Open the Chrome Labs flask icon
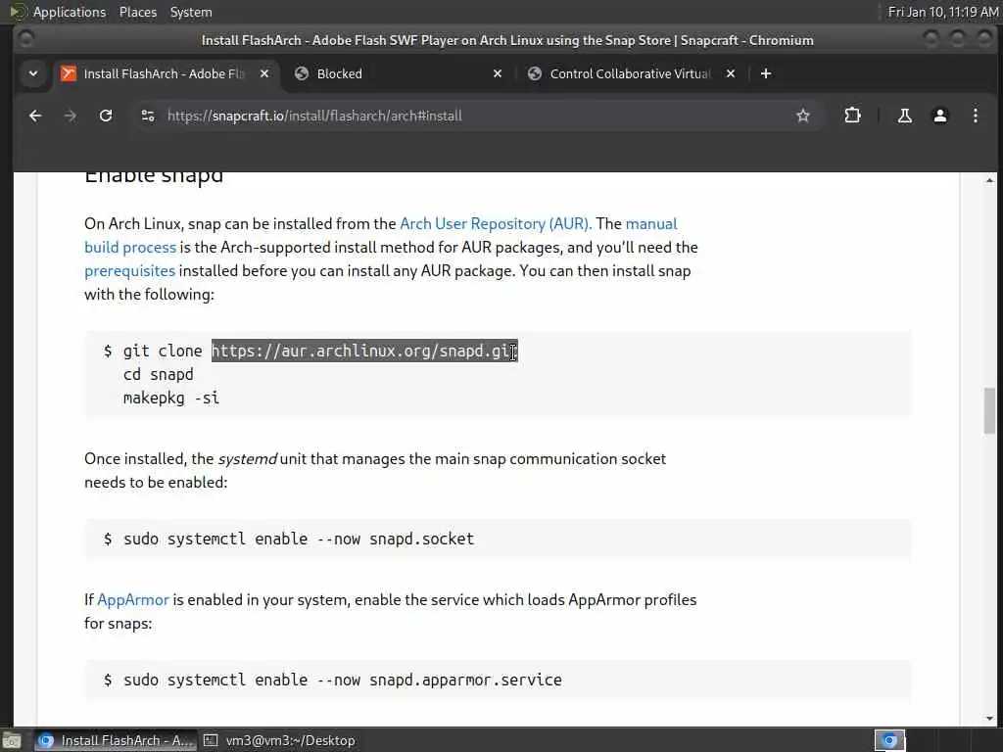The height and width of the screenshot is (752, 1003). click(x=904, y=116)
